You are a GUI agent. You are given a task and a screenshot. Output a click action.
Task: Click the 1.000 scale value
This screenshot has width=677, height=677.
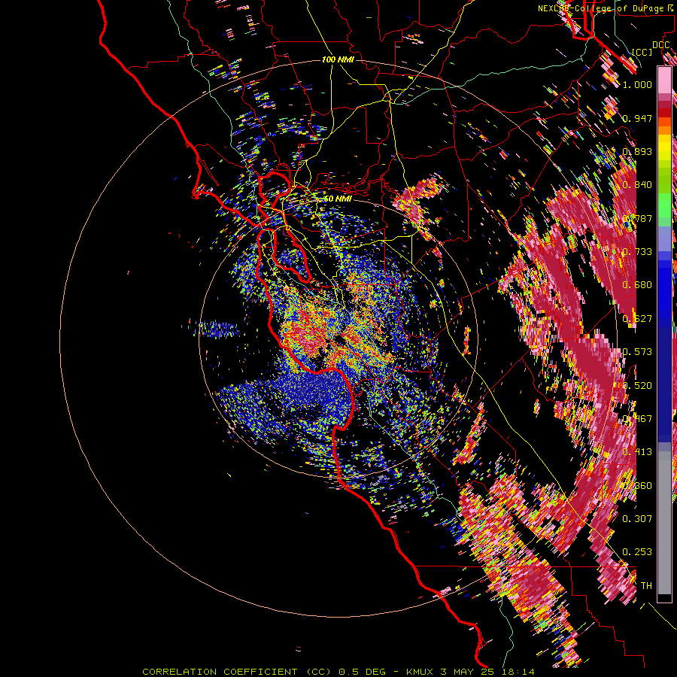[x=637, y=84]
